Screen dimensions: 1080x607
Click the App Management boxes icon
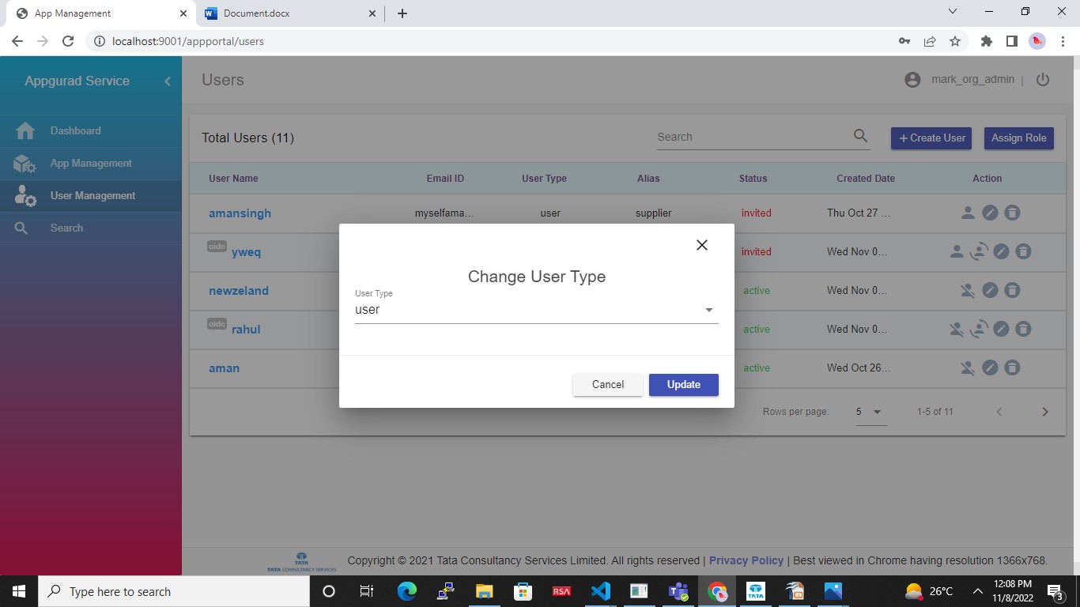tap(25, 164)
